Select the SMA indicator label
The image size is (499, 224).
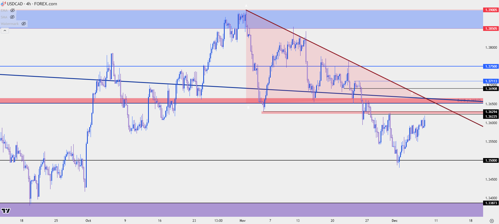(4, 17)
